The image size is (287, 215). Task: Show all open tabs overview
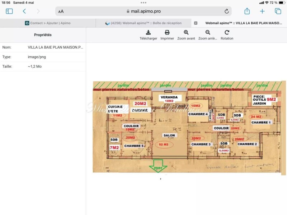click(x=278, y=11)
